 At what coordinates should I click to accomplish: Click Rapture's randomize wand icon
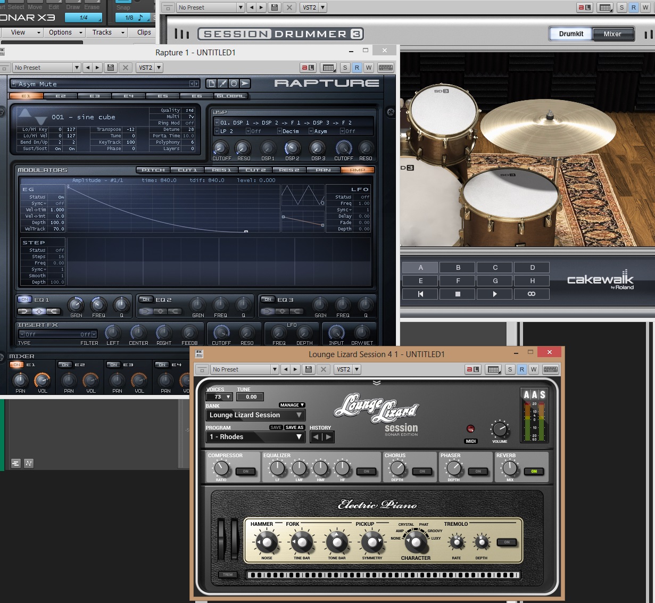coord(222,84)
